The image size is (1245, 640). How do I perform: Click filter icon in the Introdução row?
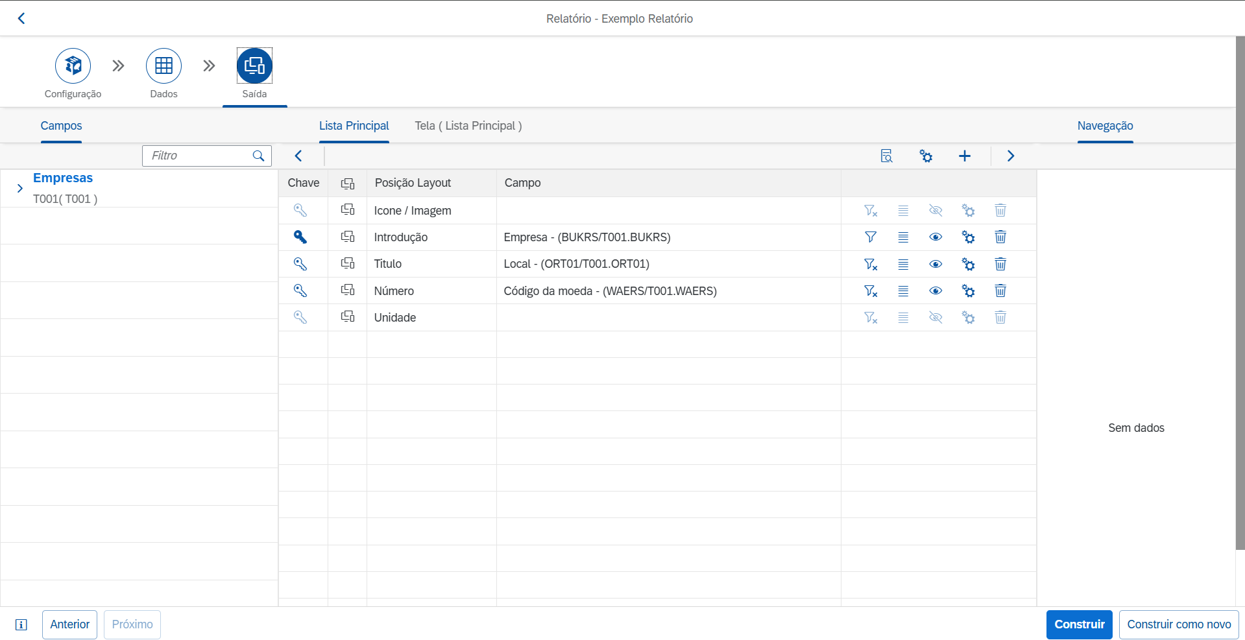click(x=870, y=237)
